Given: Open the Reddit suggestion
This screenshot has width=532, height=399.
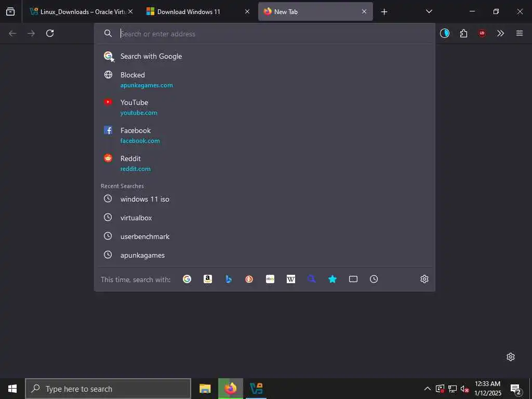Looking at the screenshot, I should pyautogui.click(x=264, y=163).
